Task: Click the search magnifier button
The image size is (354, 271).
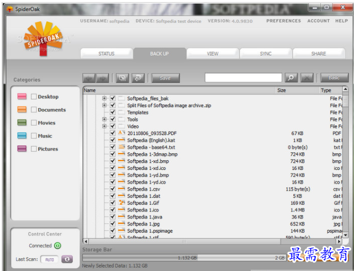Action: pos(291,78)
